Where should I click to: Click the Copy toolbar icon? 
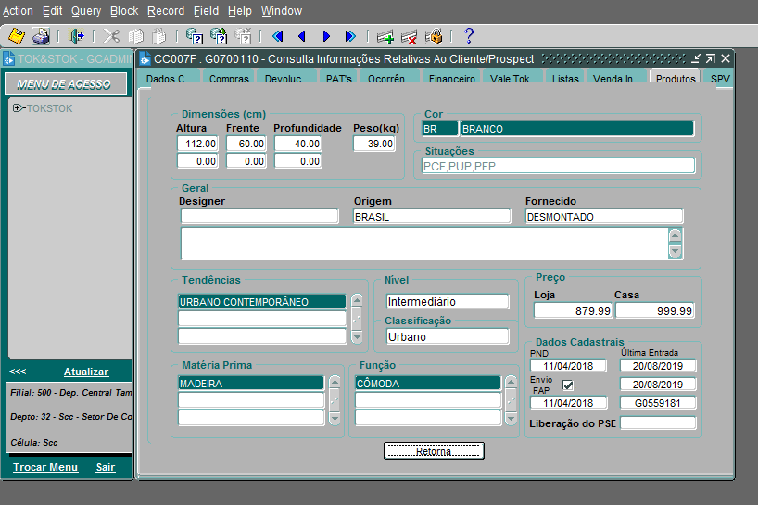pos(136,36)
